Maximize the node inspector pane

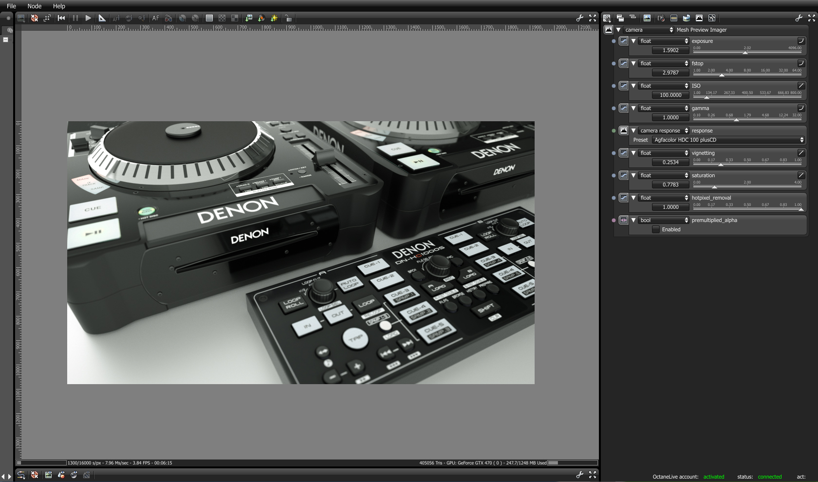(x=812, y=18)
